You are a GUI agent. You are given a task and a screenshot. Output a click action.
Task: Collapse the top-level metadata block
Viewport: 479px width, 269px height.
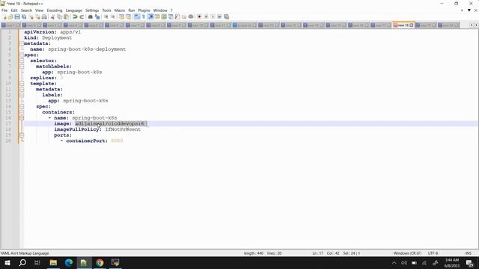(x=22, y=43)
